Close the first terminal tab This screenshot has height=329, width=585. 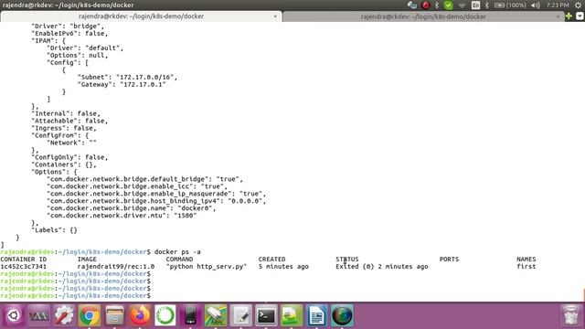pyautogui.click(x=275, y=16)
